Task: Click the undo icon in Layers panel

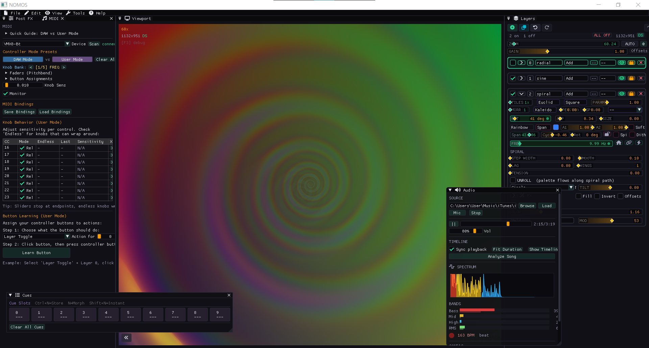Action: pos(535,27)
